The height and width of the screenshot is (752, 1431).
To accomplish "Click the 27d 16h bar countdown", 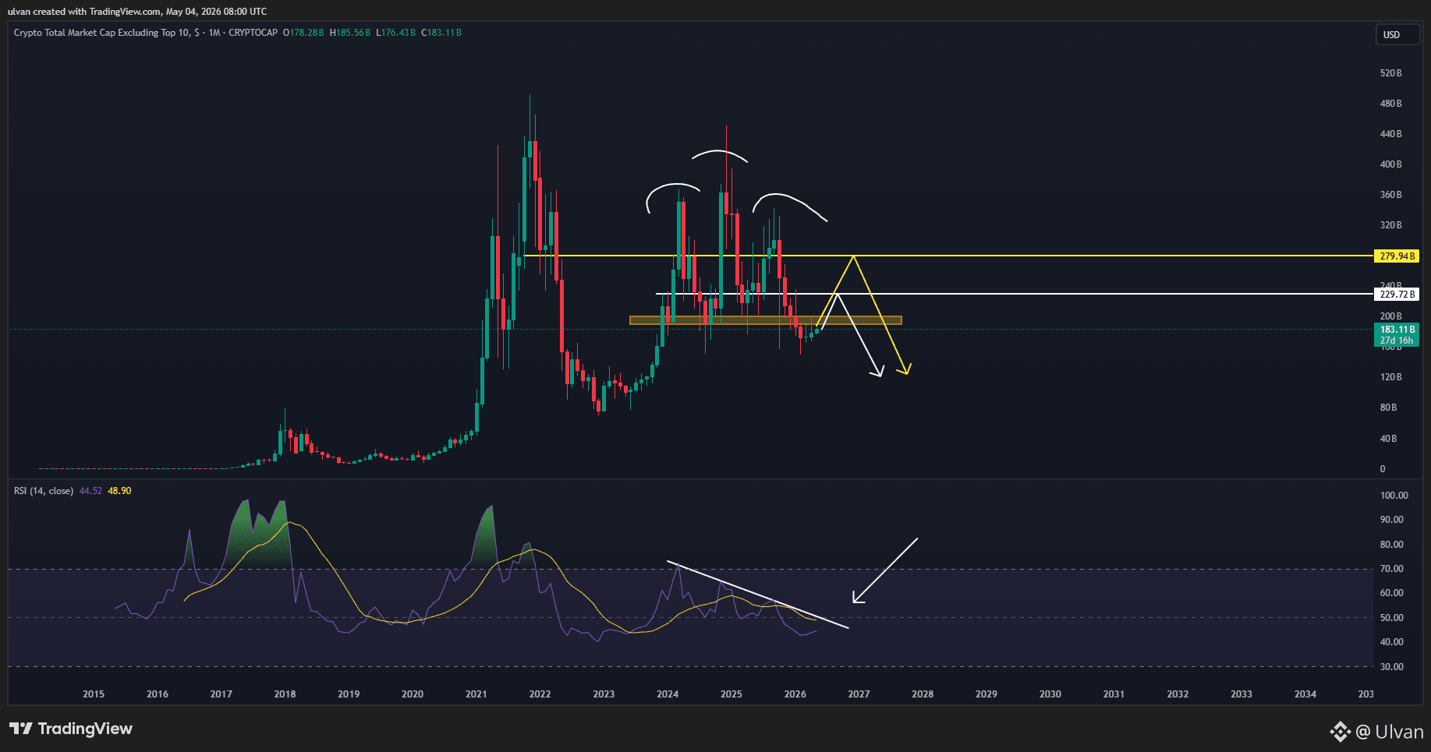I will (1397, 341).
